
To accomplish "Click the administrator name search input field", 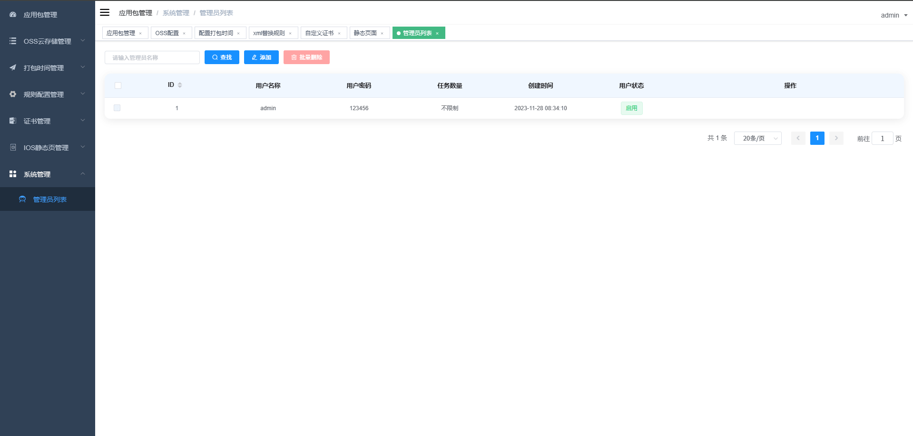I will [x=152, y=57].
